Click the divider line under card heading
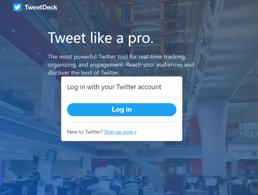 tap(121, 97)
